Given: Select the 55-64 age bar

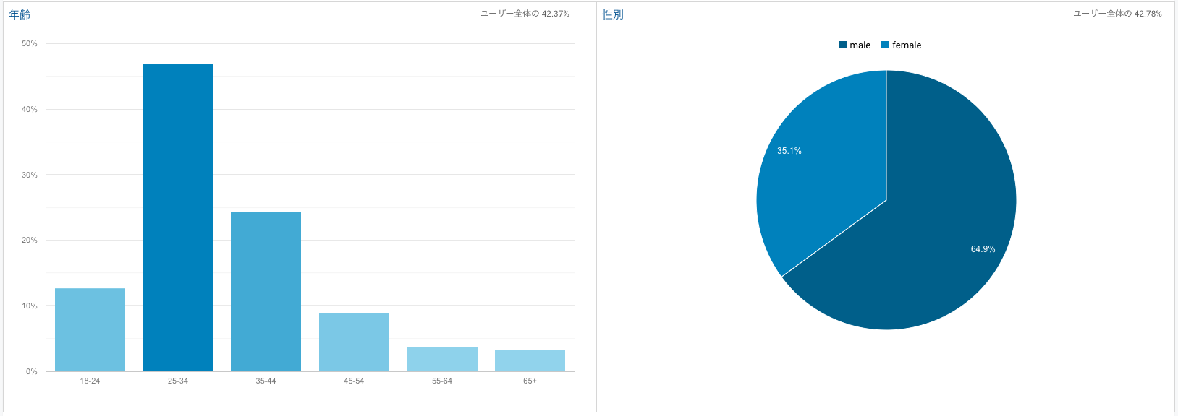Looking at the screenshot, I should click(442, 359).
